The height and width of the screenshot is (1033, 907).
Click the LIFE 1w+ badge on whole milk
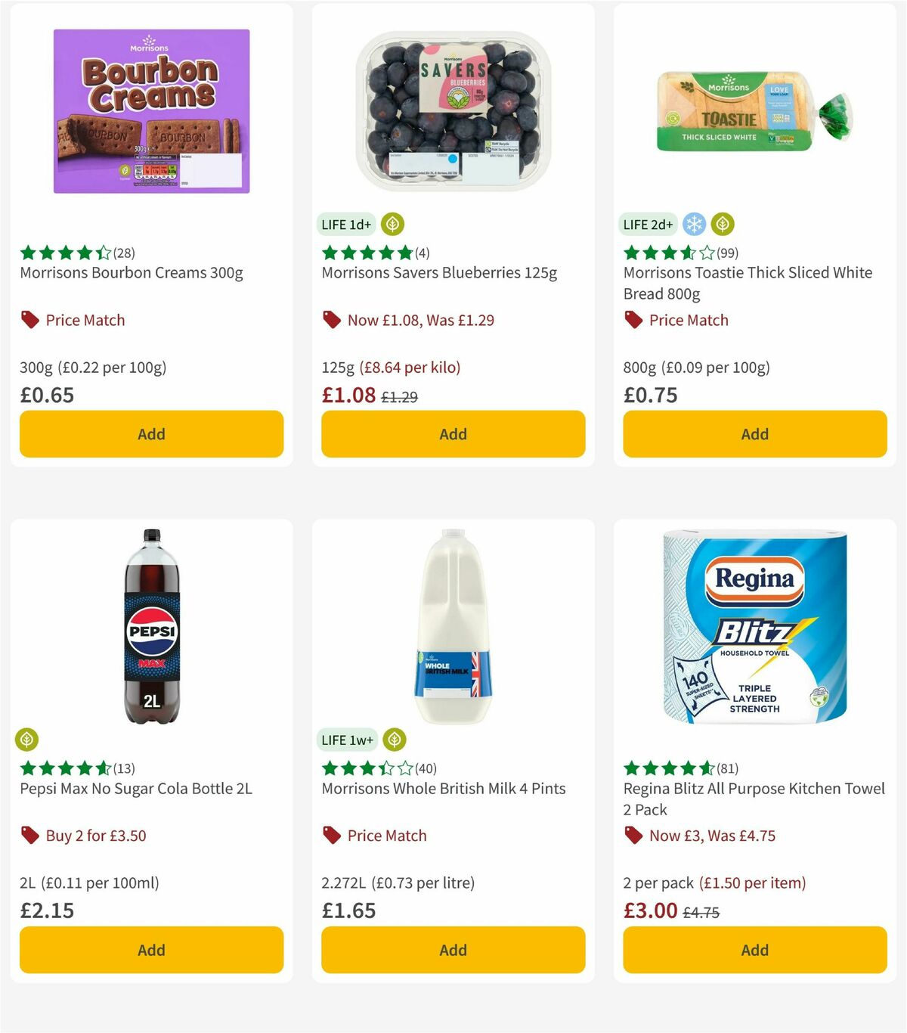[x=346, y=739]
